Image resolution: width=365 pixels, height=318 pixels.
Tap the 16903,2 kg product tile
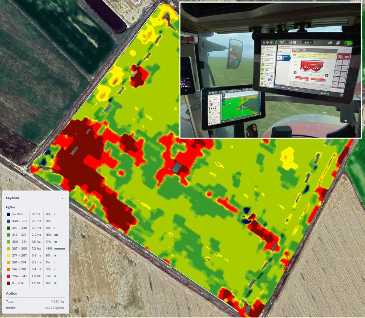[268, 60]
